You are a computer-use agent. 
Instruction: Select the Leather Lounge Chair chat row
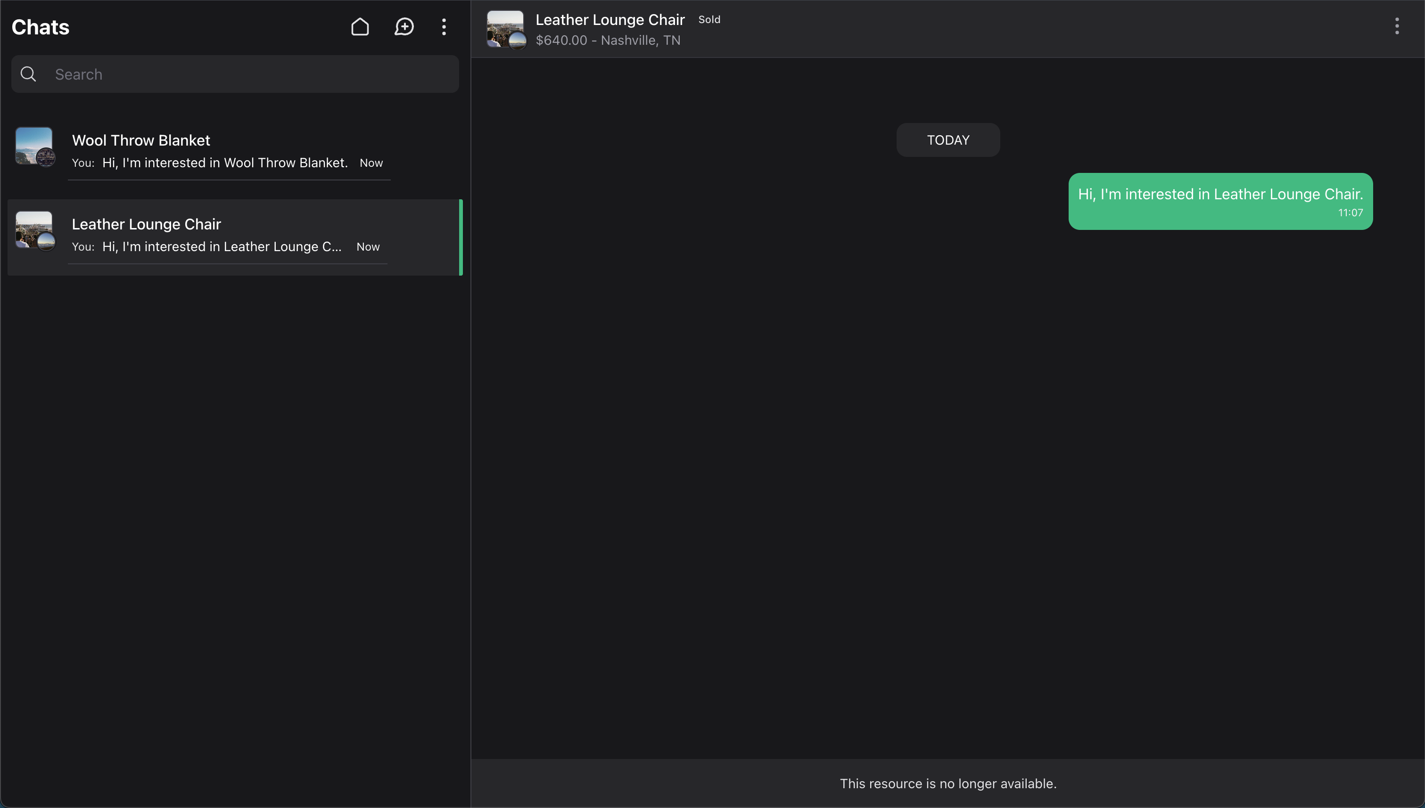[235, 237]
